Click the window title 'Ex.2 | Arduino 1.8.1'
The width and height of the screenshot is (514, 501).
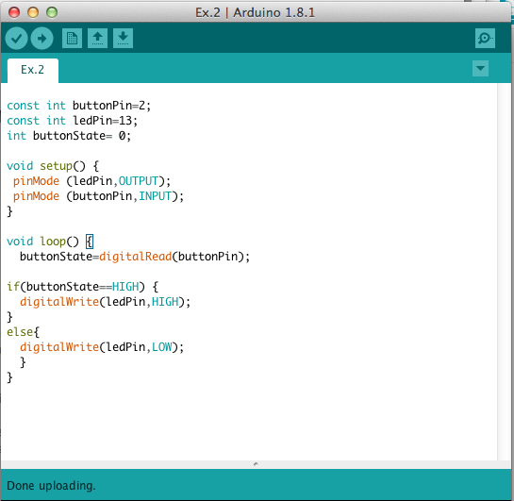tap(255, 13)
